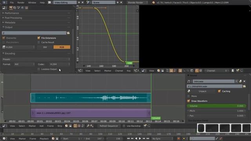Select the Texture properties tab icon
Image resolution: width=251 pixels, height=141 pixels.
26,8
